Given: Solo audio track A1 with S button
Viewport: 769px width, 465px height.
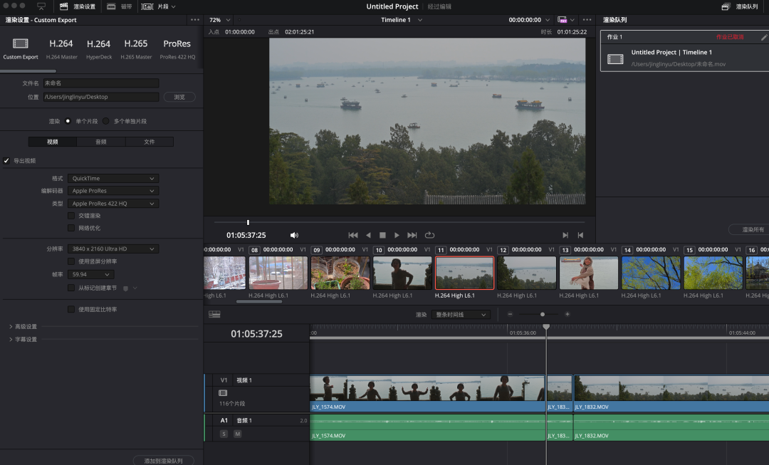Looking at the screenshot, I should click(224, 434).
